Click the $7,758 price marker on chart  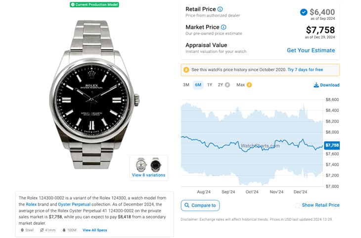click(x=331, y=145)
